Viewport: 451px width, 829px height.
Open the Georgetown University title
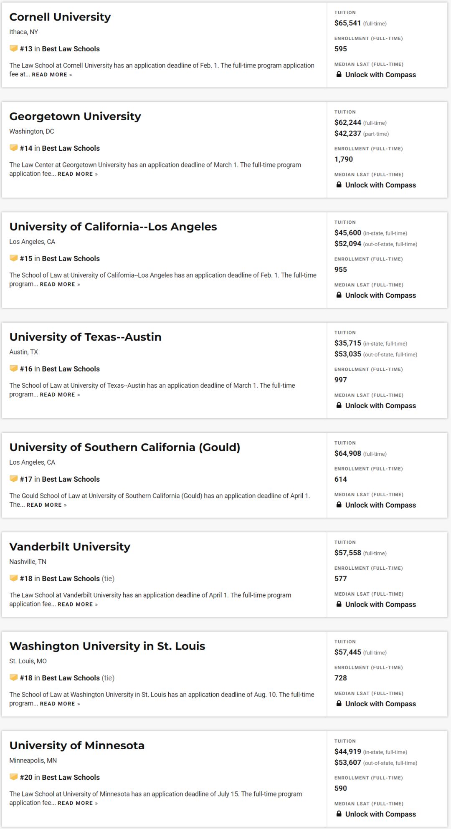[x=75, y=116]
